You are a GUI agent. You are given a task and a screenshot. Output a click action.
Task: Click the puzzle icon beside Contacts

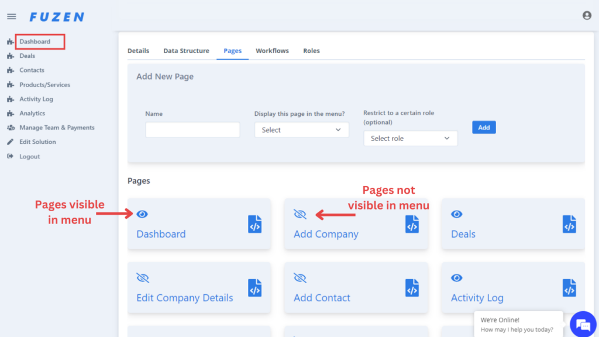(11, 70)
